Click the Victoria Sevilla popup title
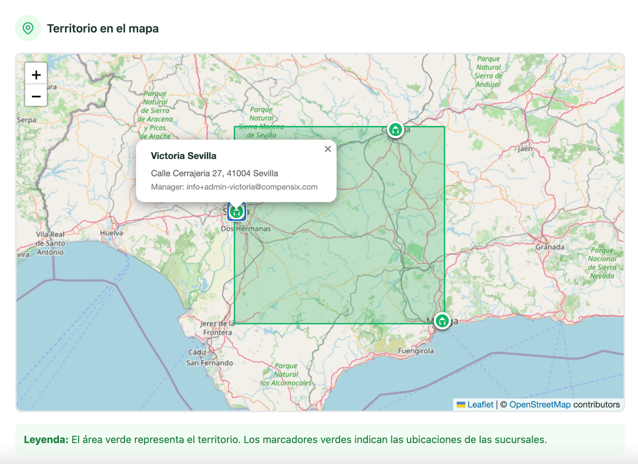The width and height of the screenshot is (638, 464). [183, 155]
